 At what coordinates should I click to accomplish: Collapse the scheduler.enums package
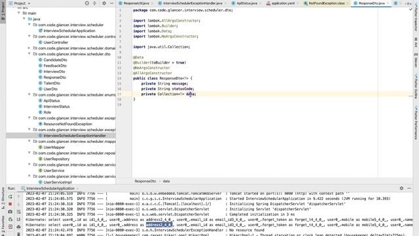pyautogui.click(x=29, y=94)
